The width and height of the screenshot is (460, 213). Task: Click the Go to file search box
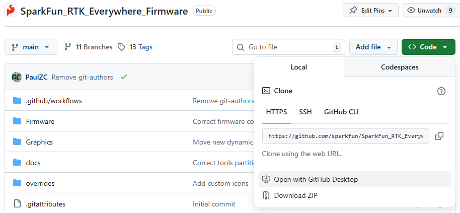coord(288,47)
